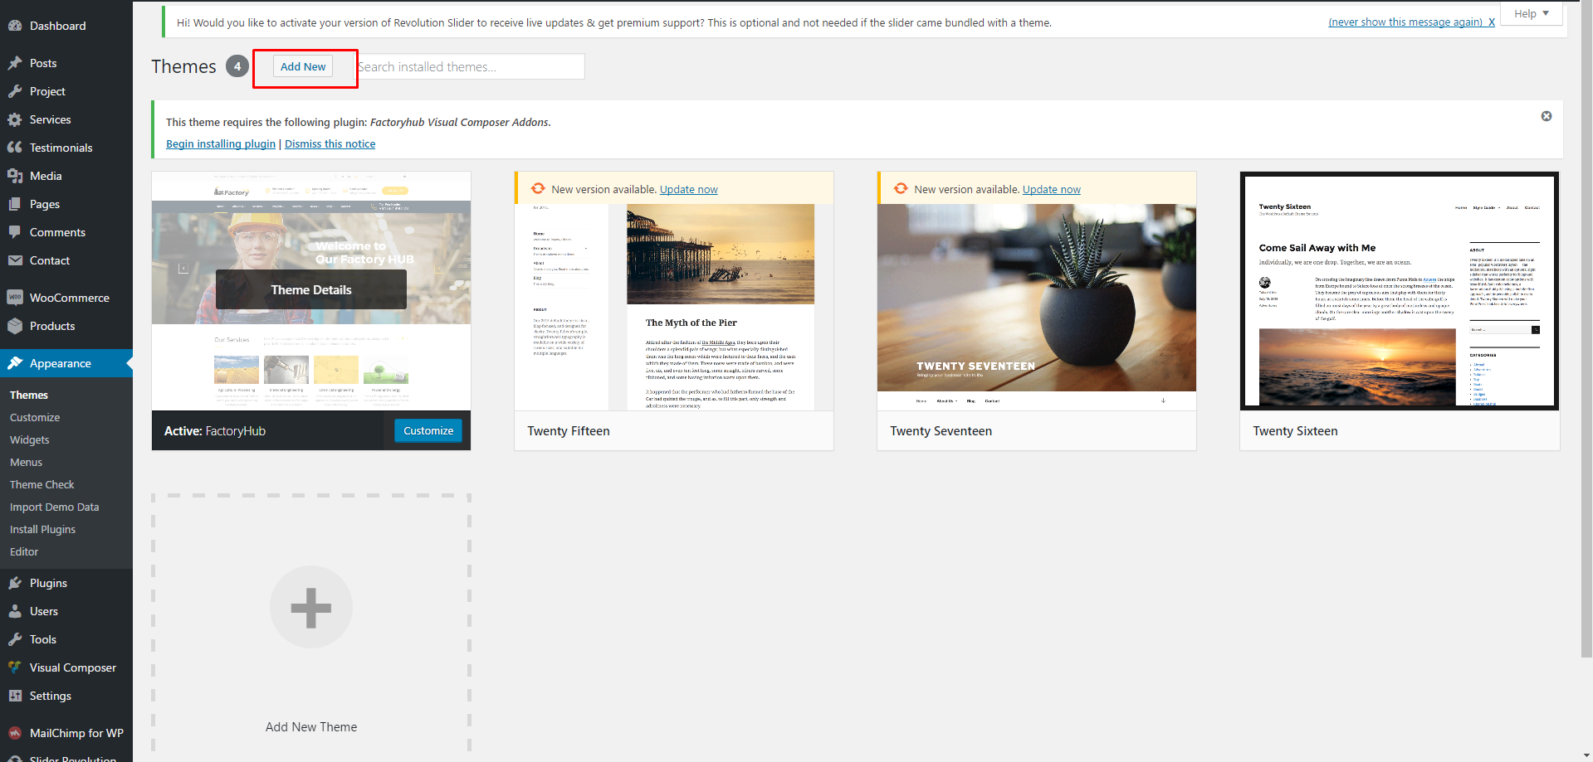Screen dimensions: 1593x762
Task: Click the blue Customize button for FactoryHub
Action: pyautogui.click(x=428, y=430)
